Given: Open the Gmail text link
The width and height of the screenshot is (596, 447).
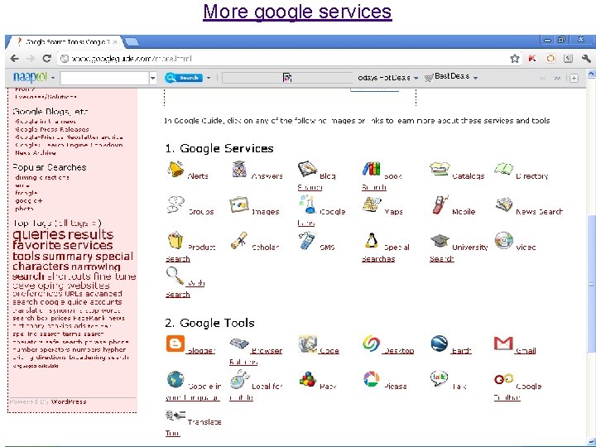Looking at the screenshot, I should (x=526, y=350).
